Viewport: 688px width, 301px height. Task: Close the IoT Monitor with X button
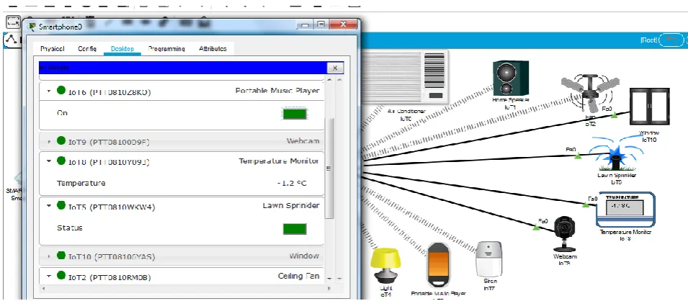[335, 68]
